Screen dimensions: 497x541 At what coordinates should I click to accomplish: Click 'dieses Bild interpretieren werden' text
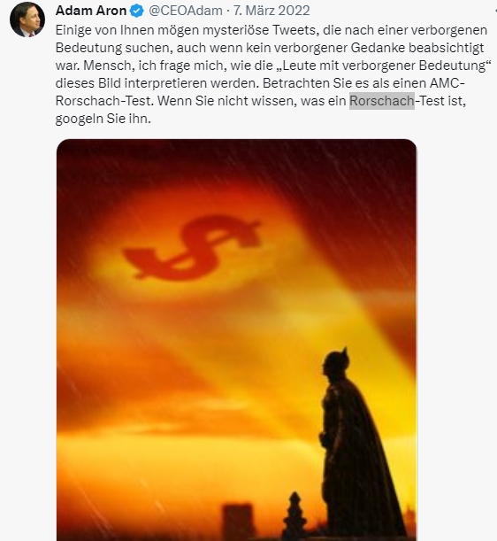tap(157, 83)
